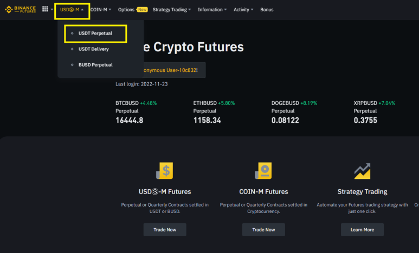Click the DOGEBUSD price 0.08122

285,121
